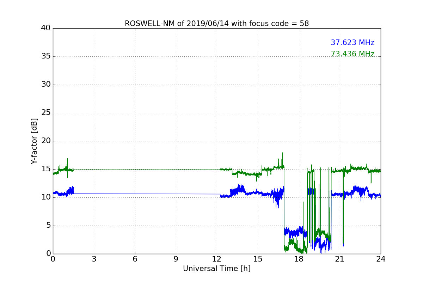
Task: Click the y-axis tick label 35
Action: (46, 56)
